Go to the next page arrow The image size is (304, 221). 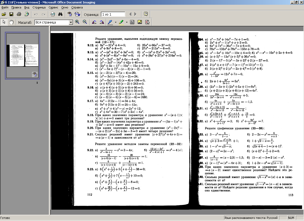coord(135,14)
